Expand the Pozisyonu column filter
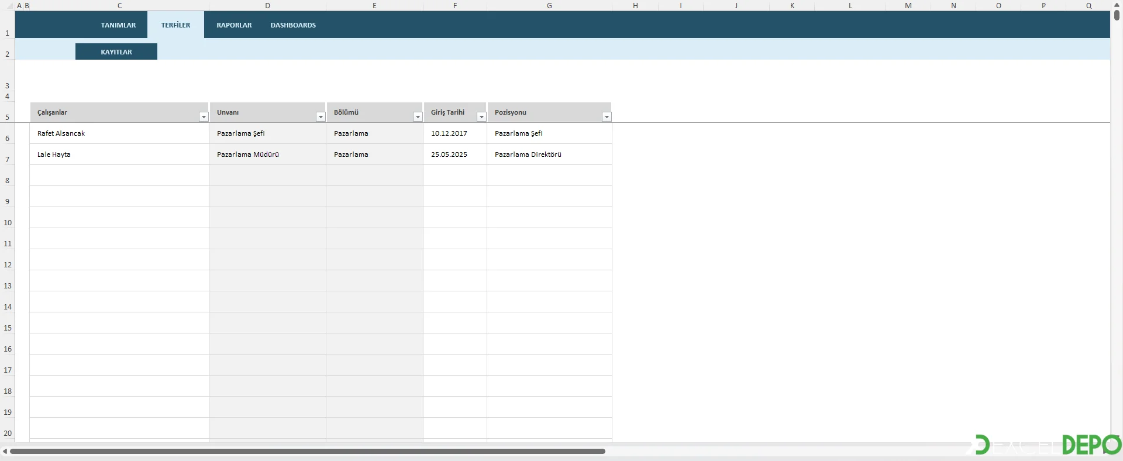This screenshot has height=461, width=1123. [607, 117]
